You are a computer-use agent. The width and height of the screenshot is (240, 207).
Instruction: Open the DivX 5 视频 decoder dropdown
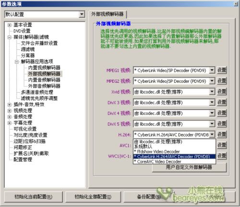(212, 124)
